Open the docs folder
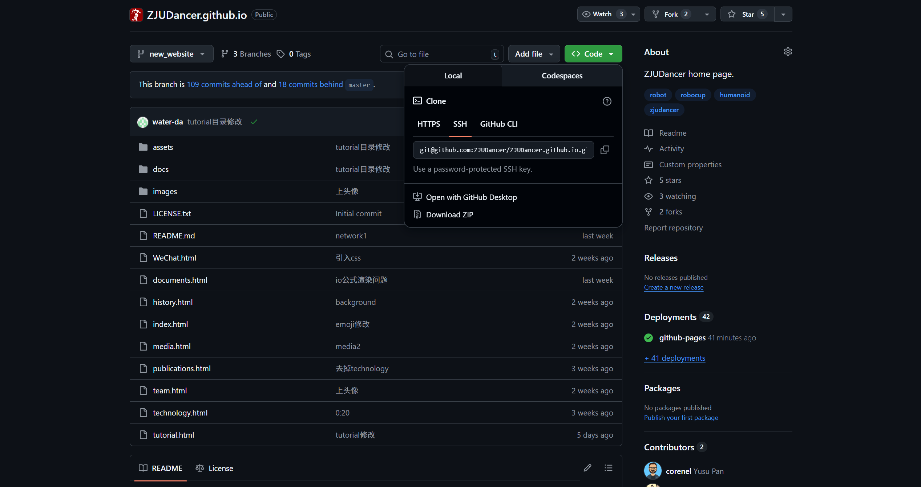 click(161, 169)
